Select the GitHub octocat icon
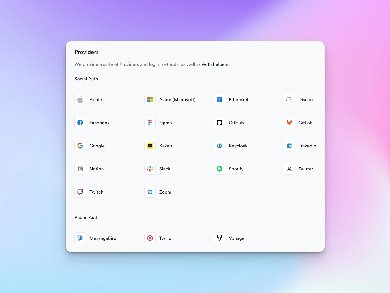This screenshot has height=293, width=390. tap(220, 123)
